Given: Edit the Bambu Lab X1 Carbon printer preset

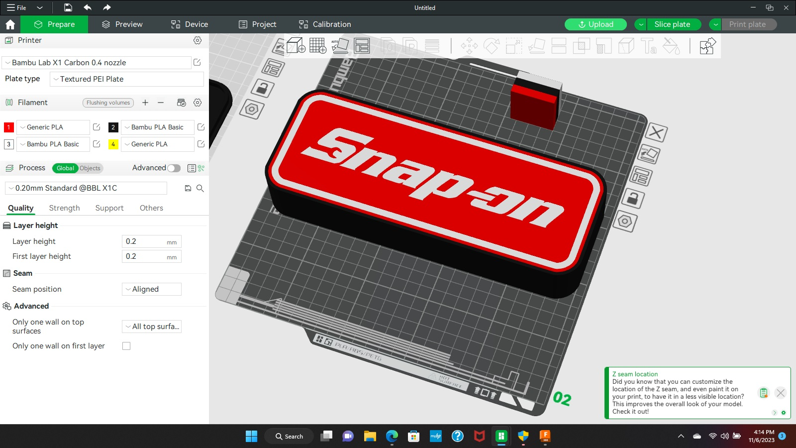Looking at the screenshot, I should point(197,62).
